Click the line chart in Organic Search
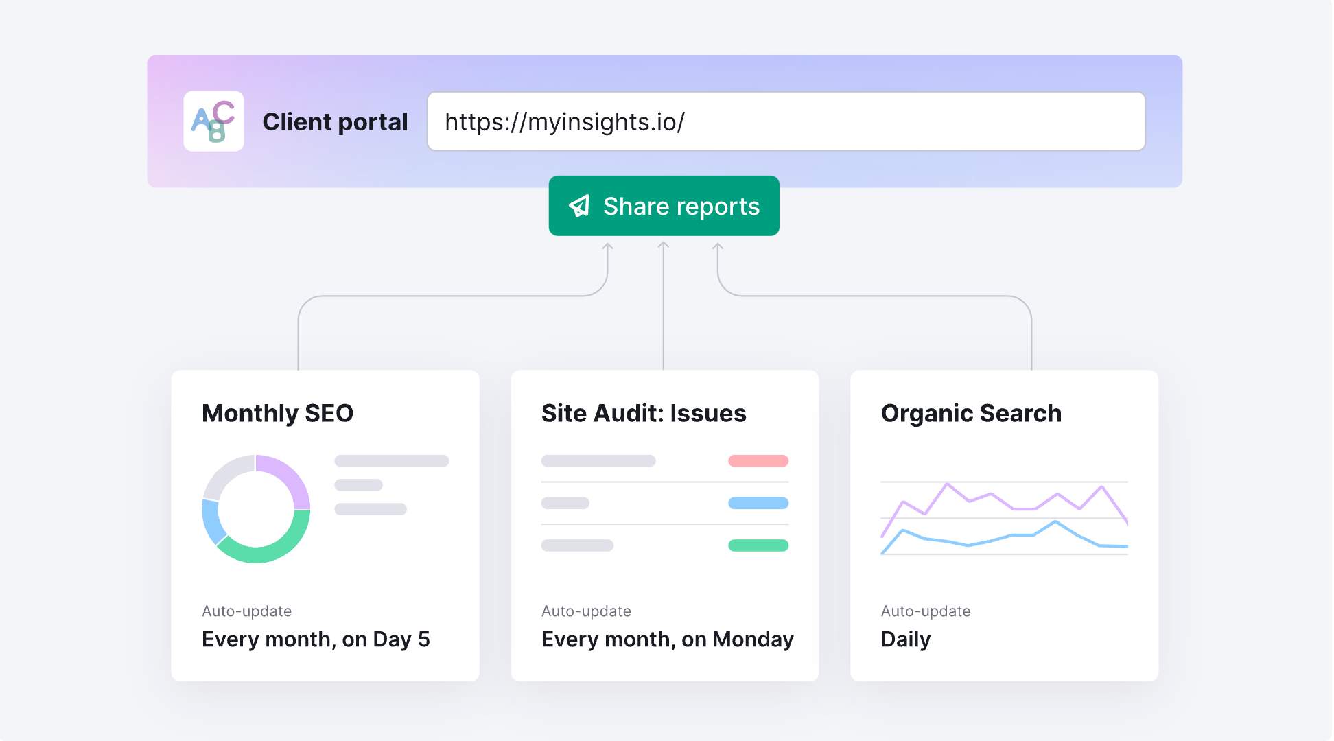Image resolution: width=1334 pixels, height=741 pixels. click(x=1005, y=518)
